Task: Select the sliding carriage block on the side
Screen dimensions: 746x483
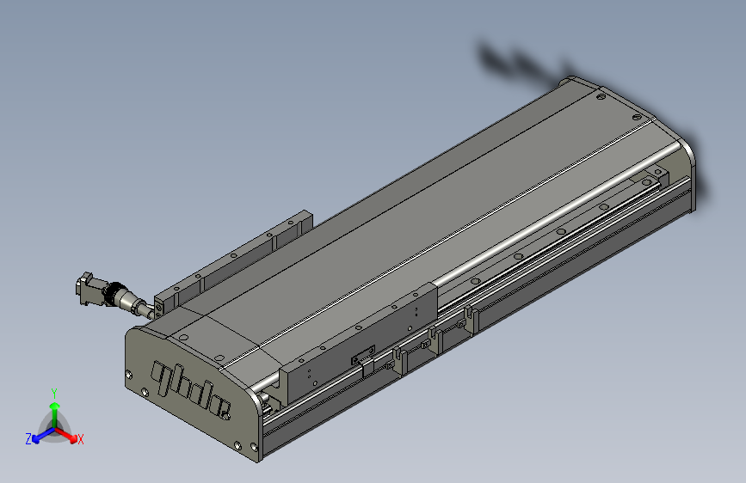Action: coord(360,342)
